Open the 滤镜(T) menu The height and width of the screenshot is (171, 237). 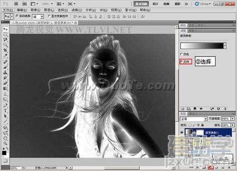77,10
